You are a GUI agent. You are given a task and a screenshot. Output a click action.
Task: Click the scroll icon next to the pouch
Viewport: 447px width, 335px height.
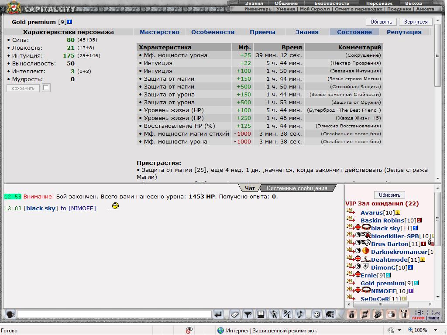[364, 314]
